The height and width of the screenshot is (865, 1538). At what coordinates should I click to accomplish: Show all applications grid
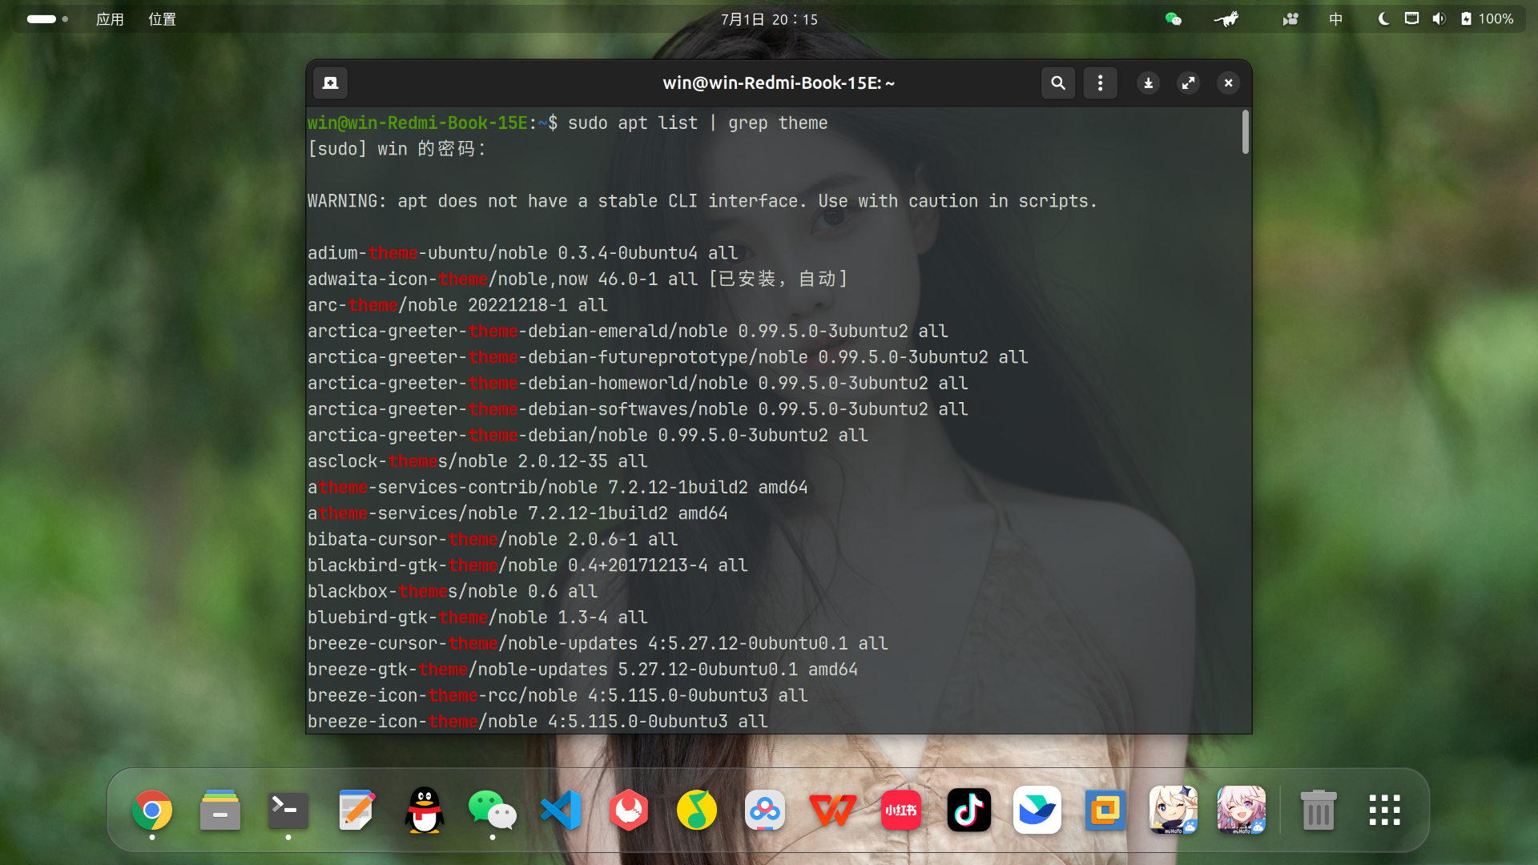pos(1384,811)
